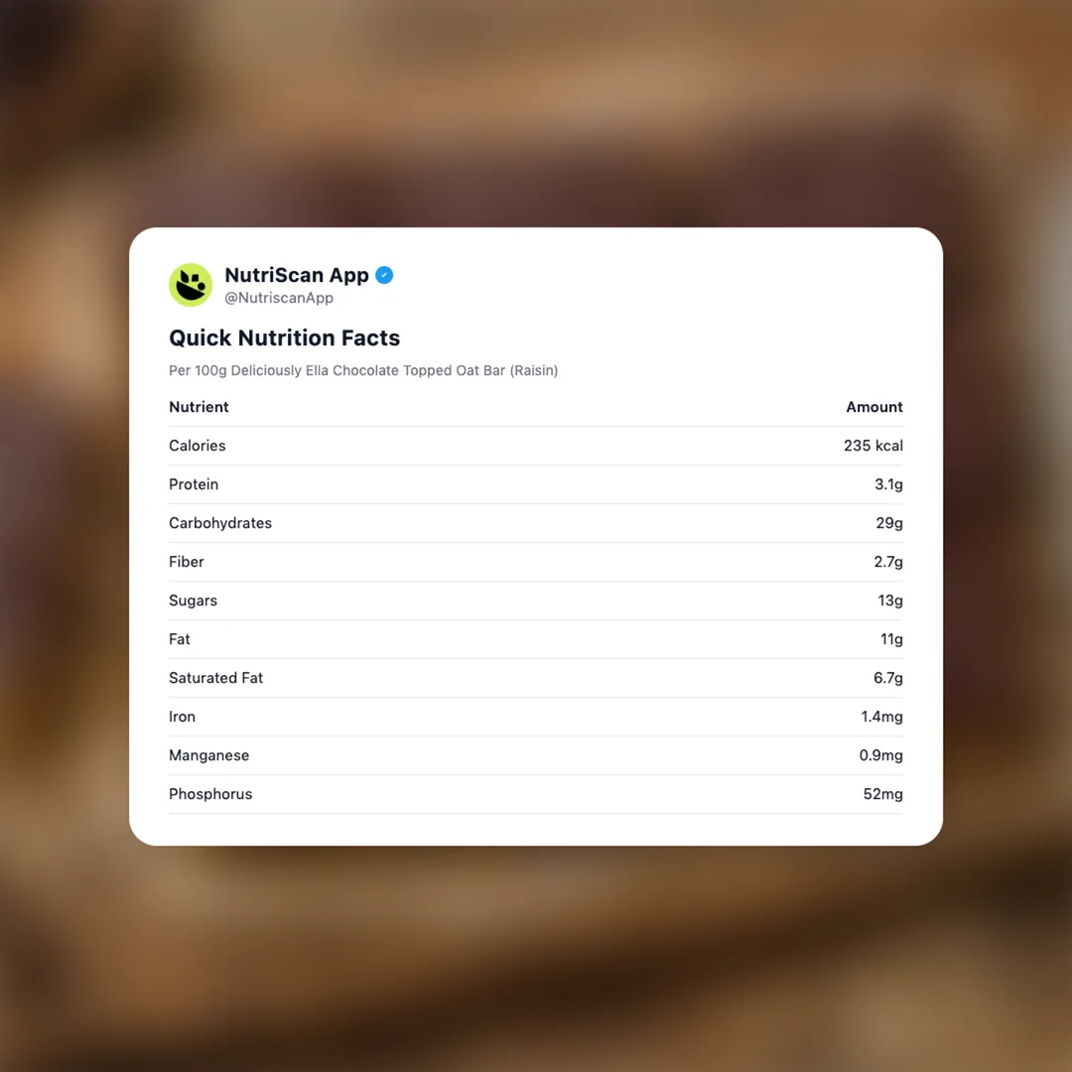1072x1072 pixels.
Task: Click the Nutrient column header
Action: pos(199,407)
